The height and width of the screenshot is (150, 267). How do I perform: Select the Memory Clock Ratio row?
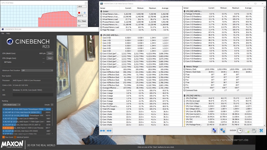tap(218, 72)
